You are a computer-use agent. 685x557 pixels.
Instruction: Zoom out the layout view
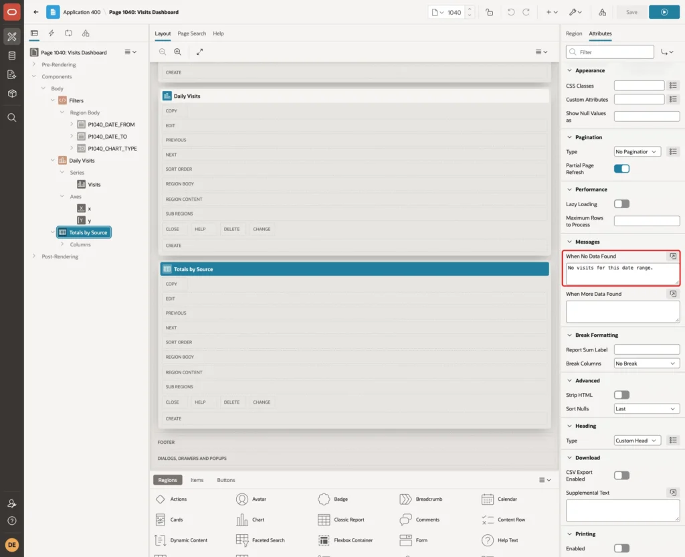click(163, 52)
